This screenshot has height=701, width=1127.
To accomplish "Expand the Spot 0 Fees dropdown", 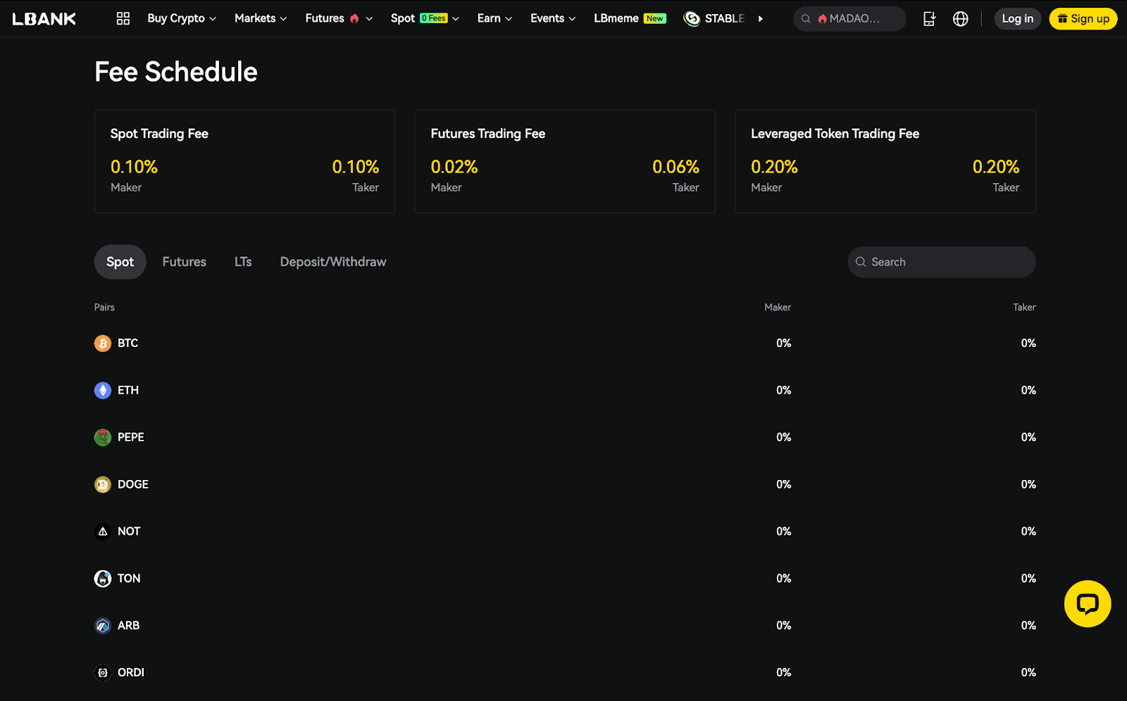I will tap(425, 18).
